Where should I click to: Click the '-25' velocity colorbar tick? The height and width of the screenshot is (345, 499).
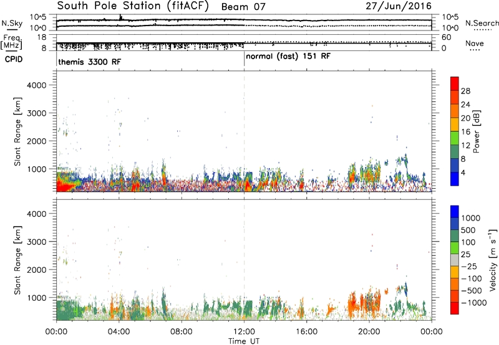pos(470,267)
